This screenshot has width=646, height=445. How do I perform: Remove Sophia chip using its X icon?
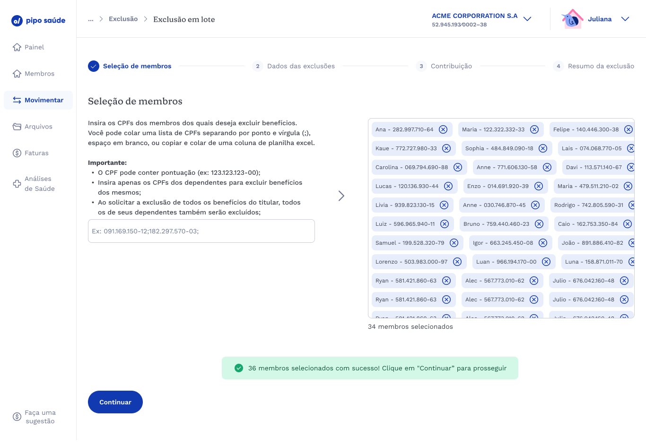click(543, 148)
